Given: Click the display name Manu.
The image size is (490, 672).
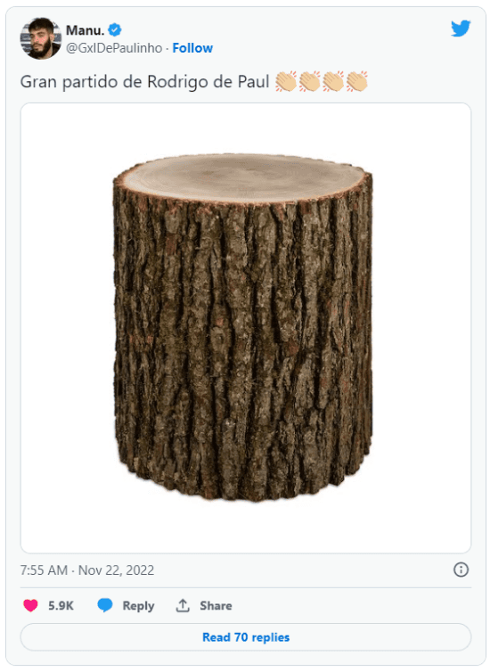Looking at the screenshot, I should [x=85, y=30].
